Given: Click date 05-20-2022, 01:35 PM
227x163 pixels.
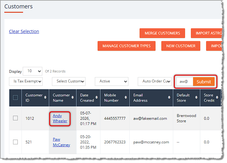Looking at the screenshot, I should coord(88,142).
